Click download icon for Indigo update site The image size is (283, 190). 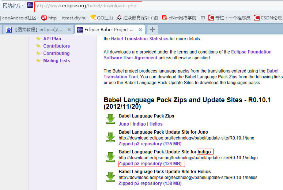110,157
